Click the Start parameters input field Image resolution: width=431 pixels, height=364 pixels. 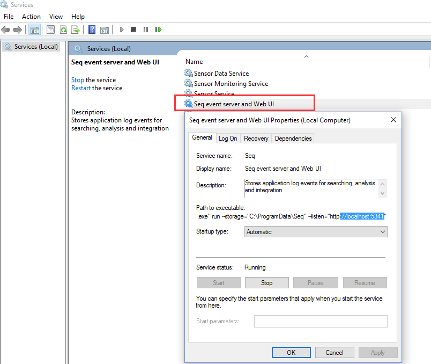(x=321, y=322)
